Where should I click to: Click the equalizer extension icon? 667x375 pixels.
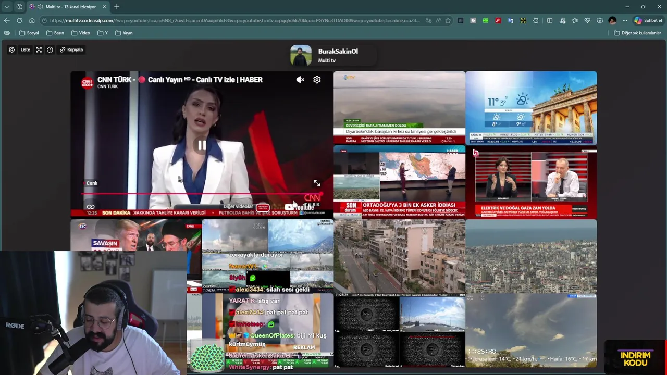(461, 20)
